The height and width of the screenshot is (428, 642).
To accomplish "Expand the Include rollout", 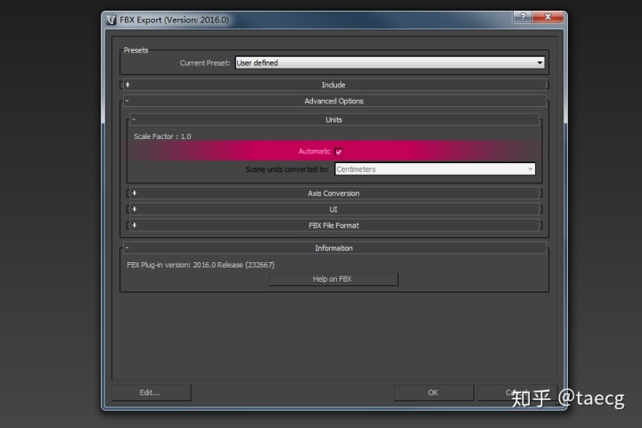I will [333, 85].
